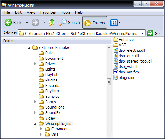Click the WinampPlugins title bar icon
This screenshot has height=139, width=165.
pyautogui.click(x=4, y=5)
